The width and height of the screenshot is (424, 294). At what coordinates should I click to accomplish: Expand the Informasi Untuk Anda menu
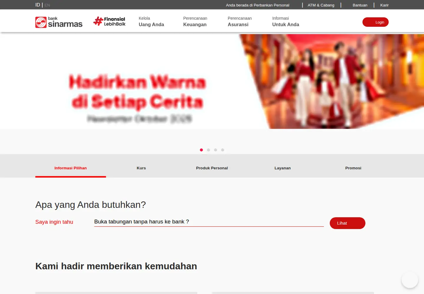(x=286, y=21)
